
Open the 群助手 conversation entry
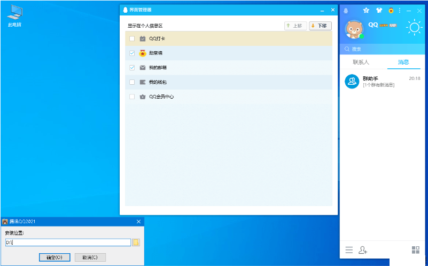382,82
